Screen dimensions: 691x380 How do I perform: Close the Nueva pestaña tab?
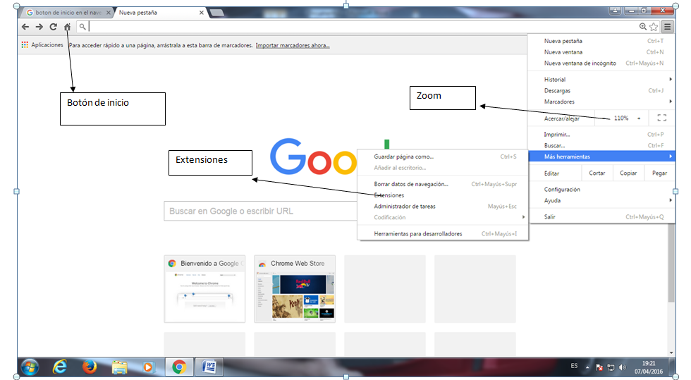pos(202,13)
